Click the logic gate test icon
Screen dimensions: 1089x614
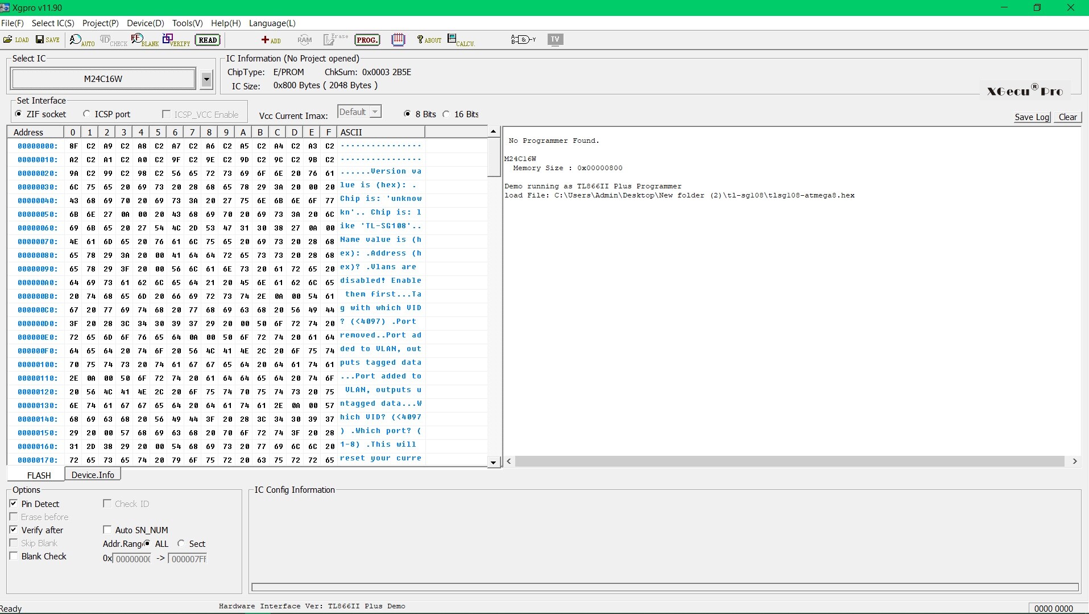523,40
